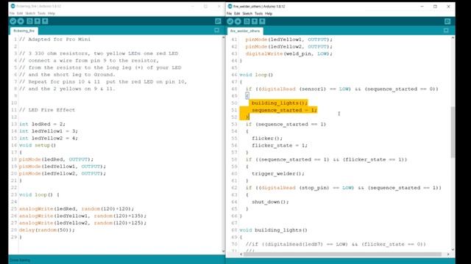The image size is (471, 264).
Task: Open Help menu in left Arduino window
Action: coord(52,13)
